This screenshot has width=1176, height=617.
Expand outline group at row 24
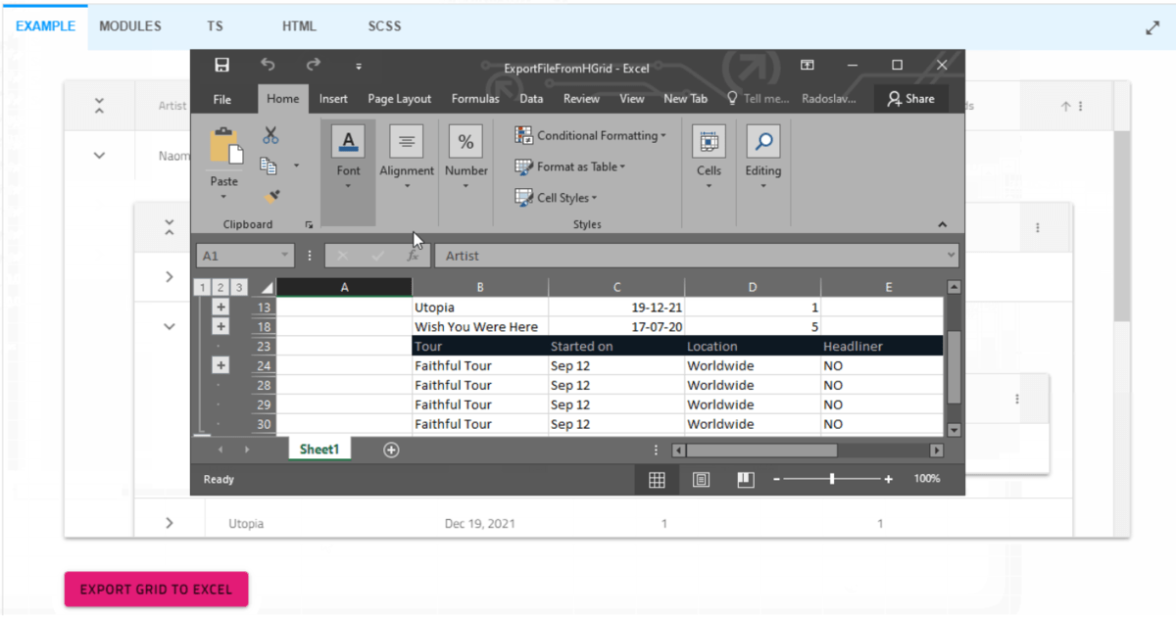(x=220, y=365)
